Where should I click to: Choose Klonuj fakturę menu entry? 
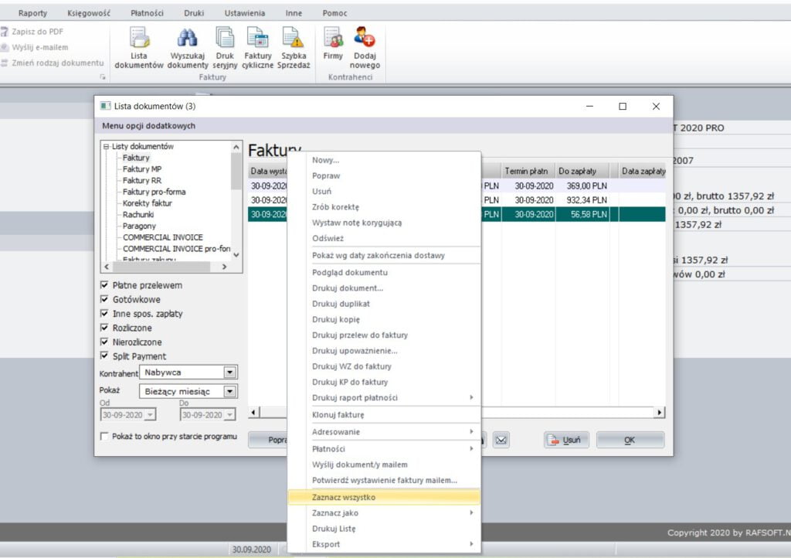point(338,416)
